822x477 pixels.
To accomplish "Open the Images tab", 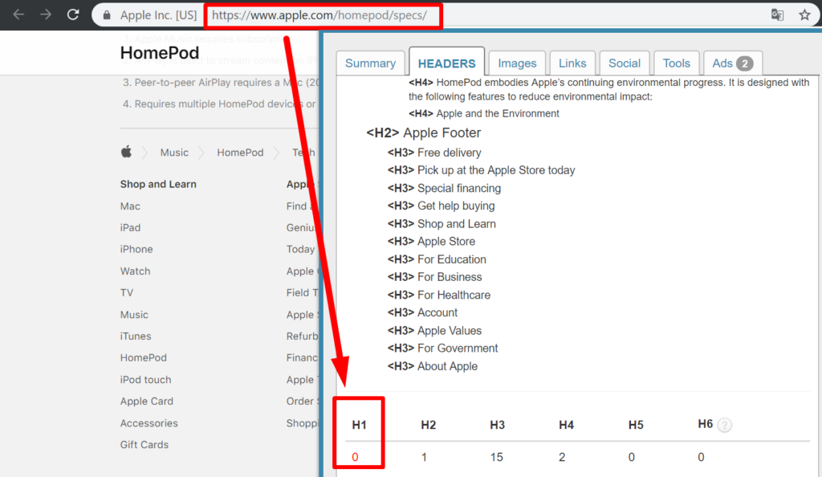I will 517,63.
